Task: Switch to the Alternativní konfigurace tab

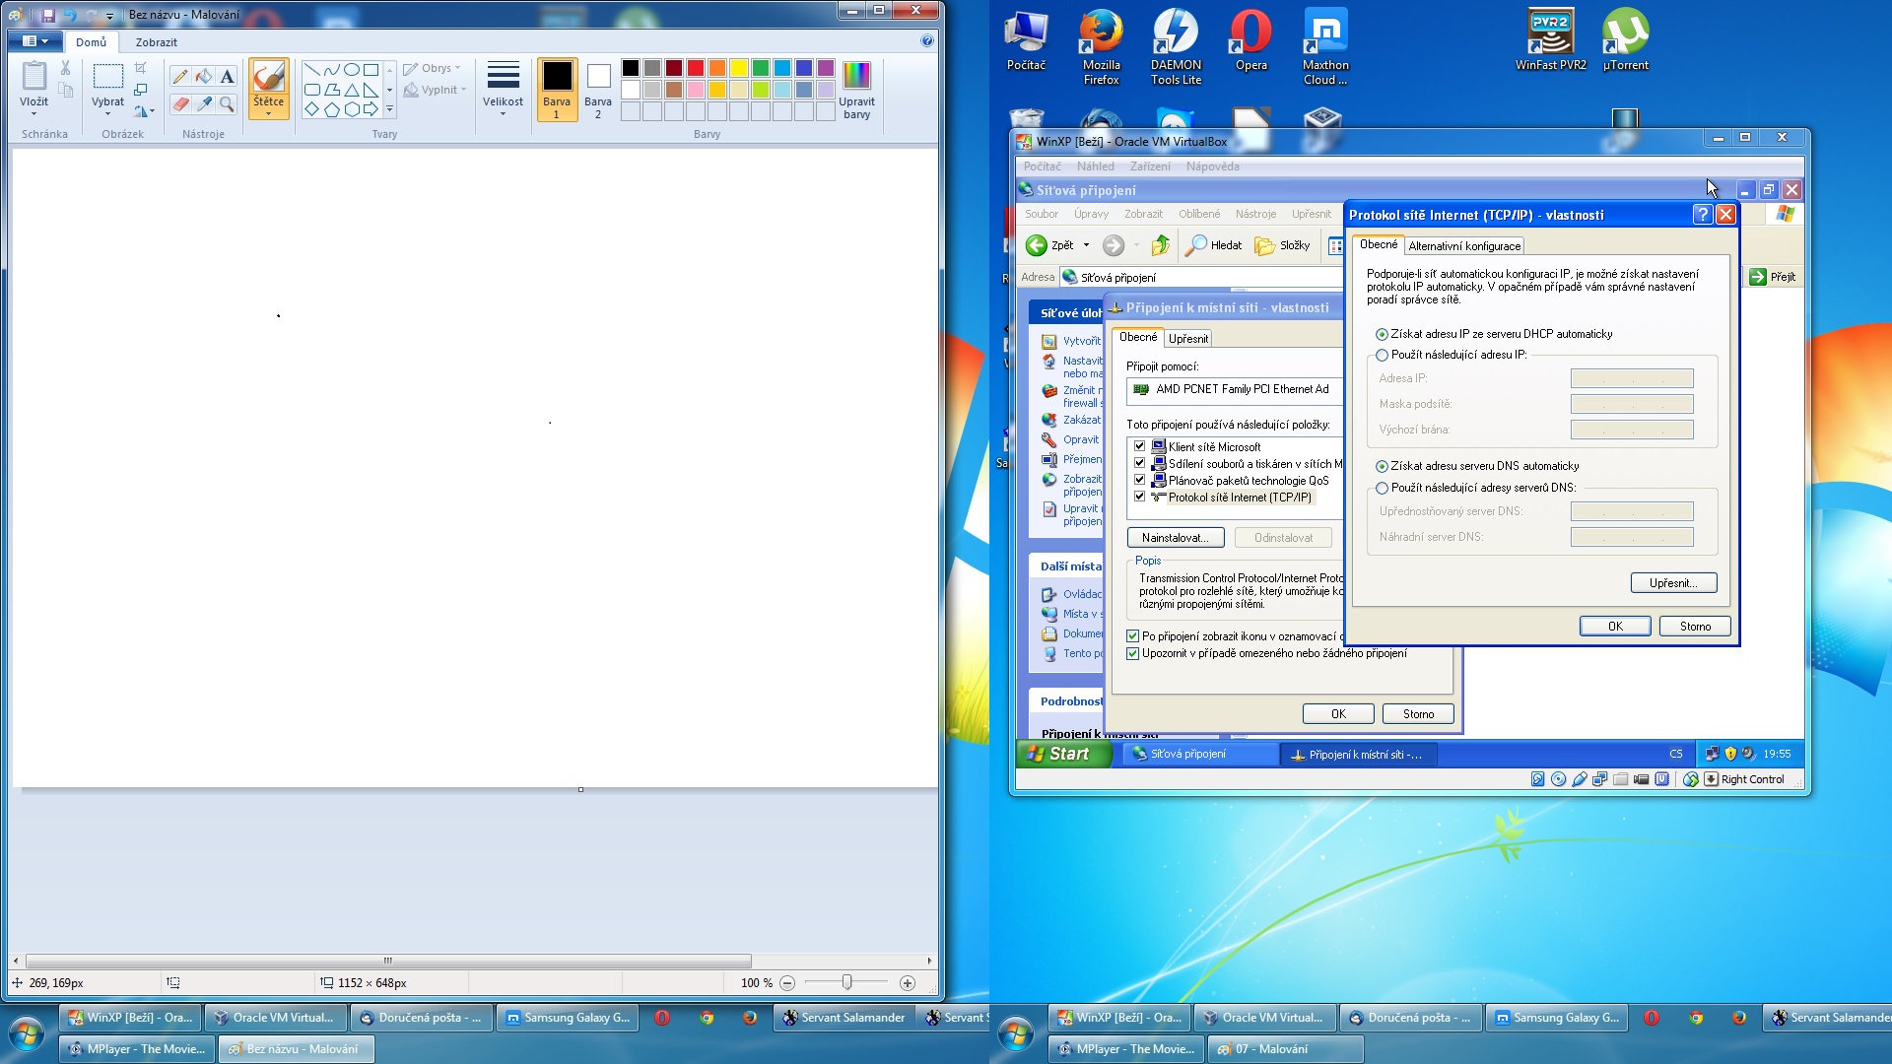Action: tap(1464, 246)
